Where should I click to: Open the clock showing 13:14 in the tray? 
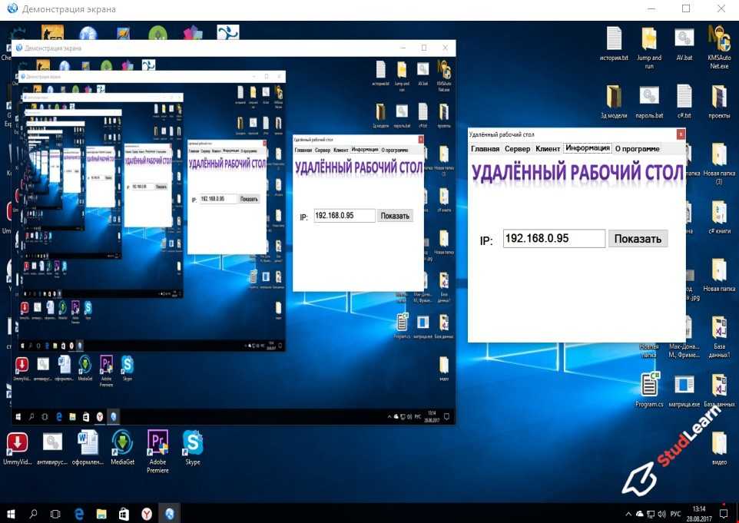(x=699, y=514)
